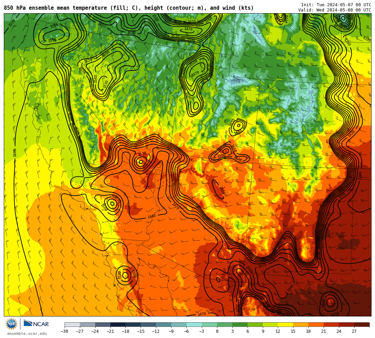
Task: Click the -9 colorbar tick label
Action: (x=171, y=331)
